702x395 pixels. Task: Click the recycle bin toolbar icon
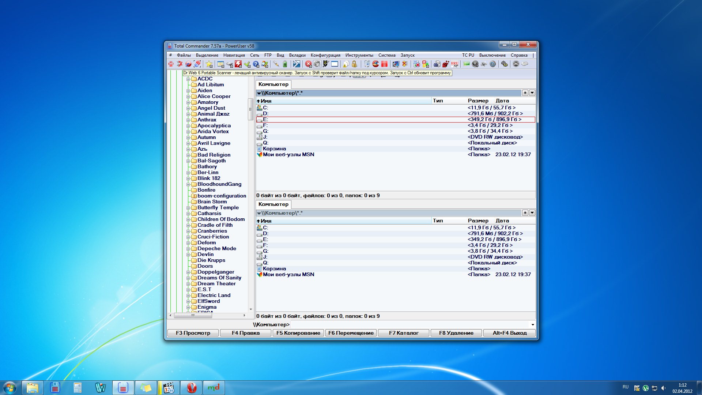click(x=367, y=64)
